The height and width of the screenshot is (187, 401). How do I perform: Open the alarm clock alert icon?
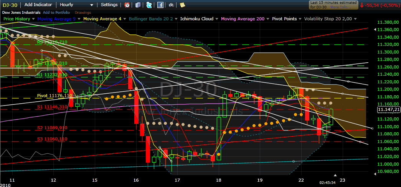tap(127, 5)
